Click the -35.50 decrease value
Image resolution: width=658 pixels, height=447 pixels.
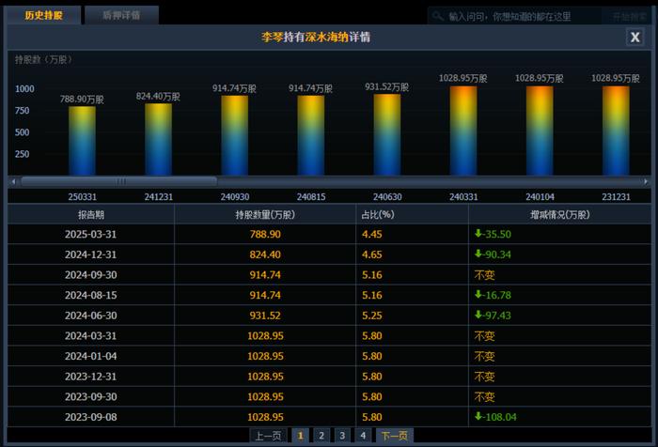point(493,235)
